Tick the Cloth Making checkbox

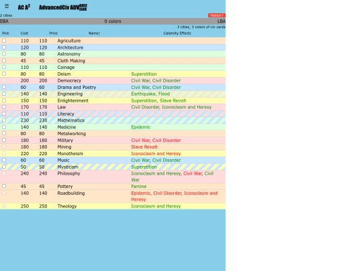tap(4, 61)
